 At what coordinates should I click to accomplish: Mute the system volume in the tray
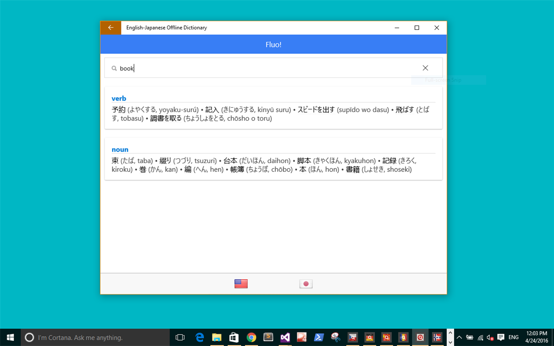click(490, 337)
